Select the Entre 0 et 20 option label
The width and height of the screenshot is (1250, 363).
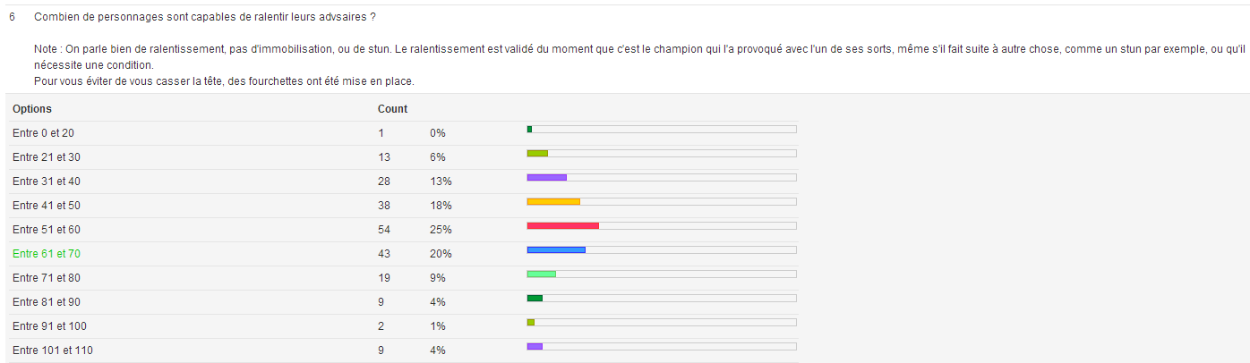pos(43,133)
